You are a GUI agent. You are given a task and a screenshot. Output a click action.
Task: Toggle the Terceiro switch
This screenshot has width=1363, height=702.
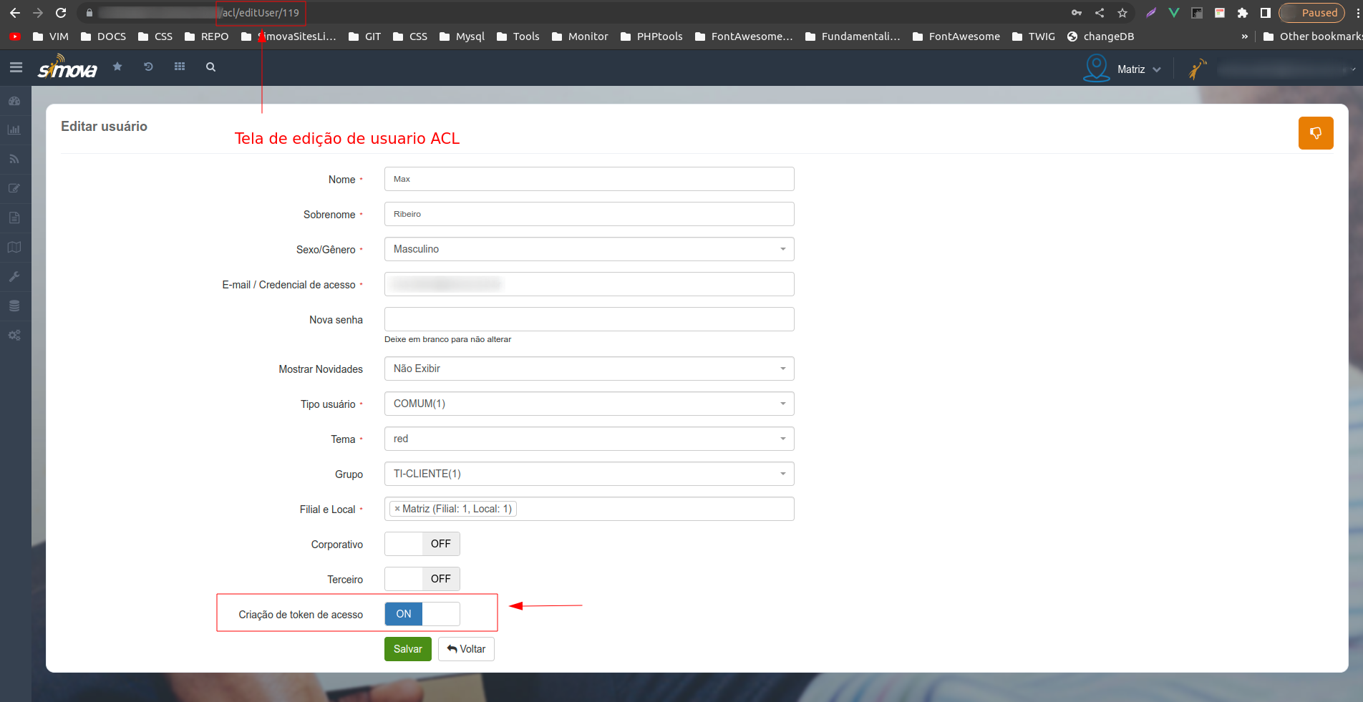click(x=422, y=579)
